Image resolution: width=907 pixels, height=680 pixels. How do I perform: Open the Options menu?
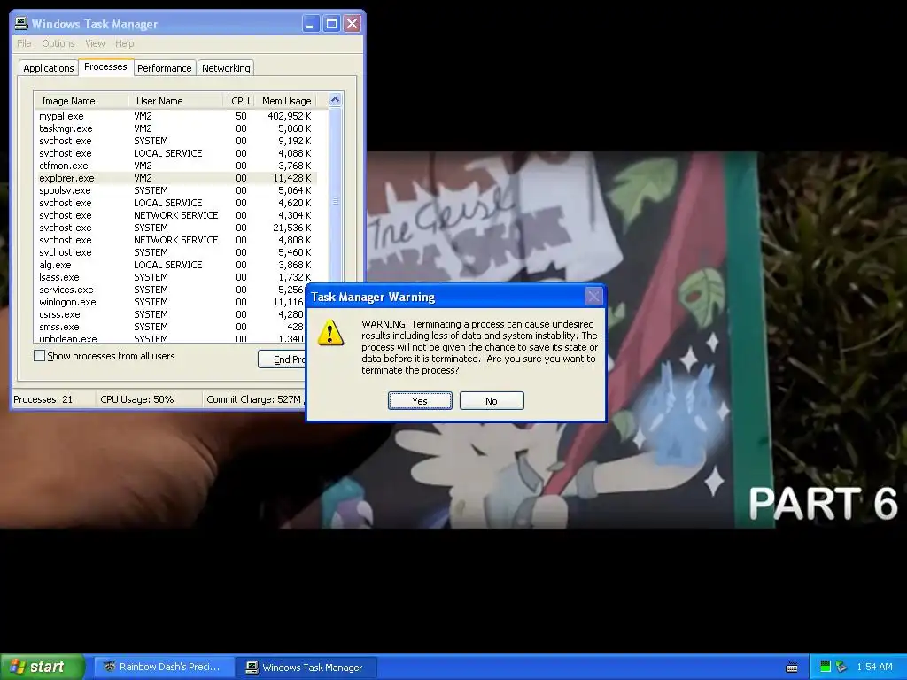pyautogui.click(x=58, y=43)
